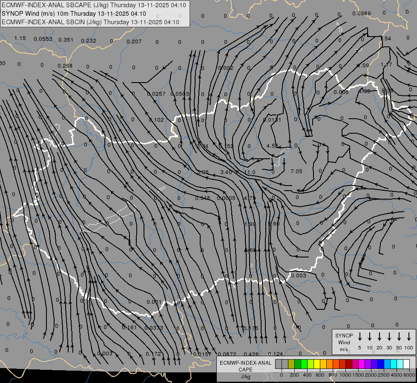
Task: Click the map value '0.232'
Action: click(89, 41)
